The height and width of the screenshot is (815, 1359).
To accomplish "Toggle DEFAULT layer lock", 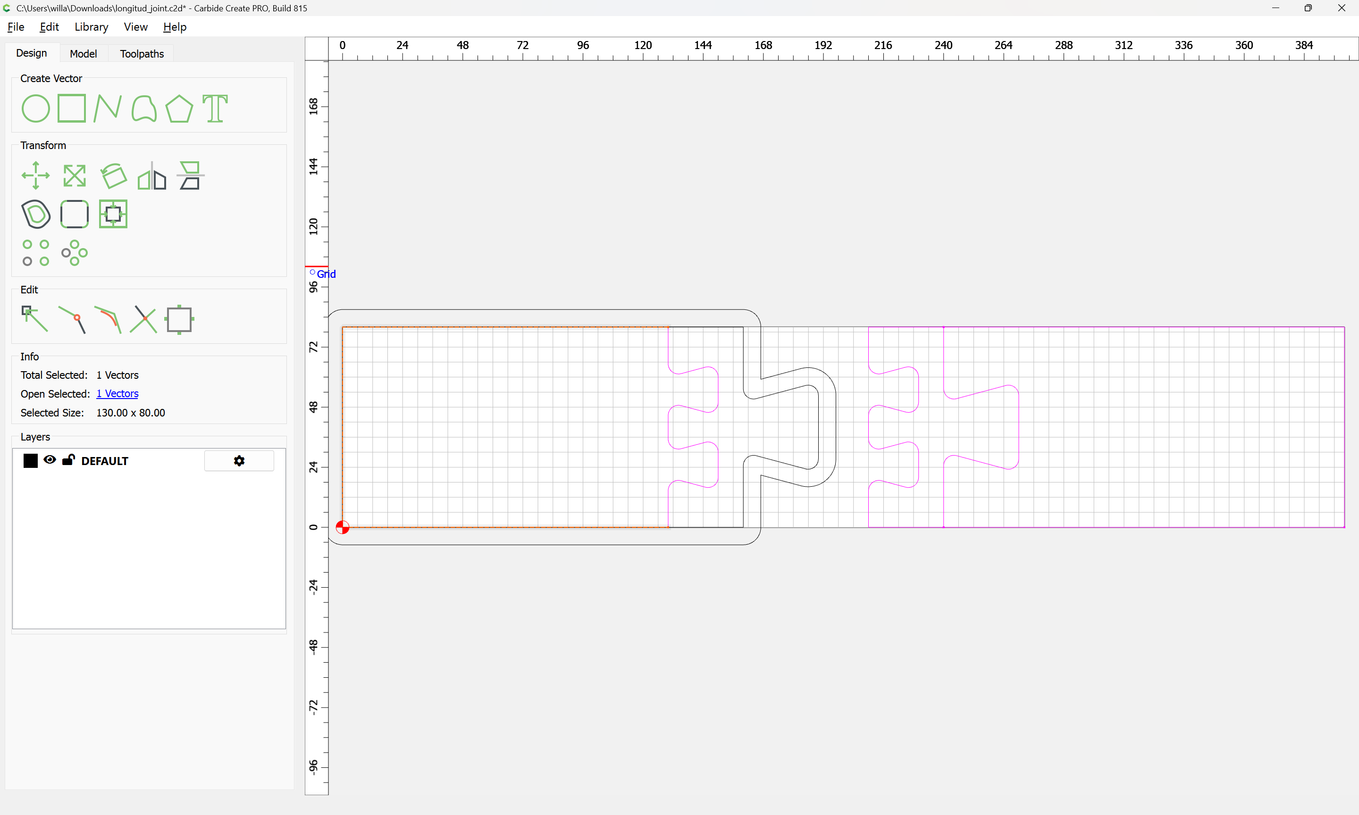I will (x=68, y=460).
